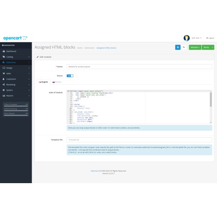This screenshot has width=217, height=217.
Task: Click the Sales cart icon
Action: pos(4,73)
